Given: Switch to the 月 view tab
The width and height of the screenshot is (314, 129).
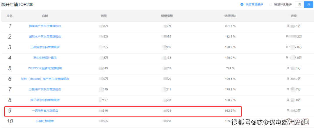Looking at the screenshot, I should pyautogui.click(x=308, y=4).
